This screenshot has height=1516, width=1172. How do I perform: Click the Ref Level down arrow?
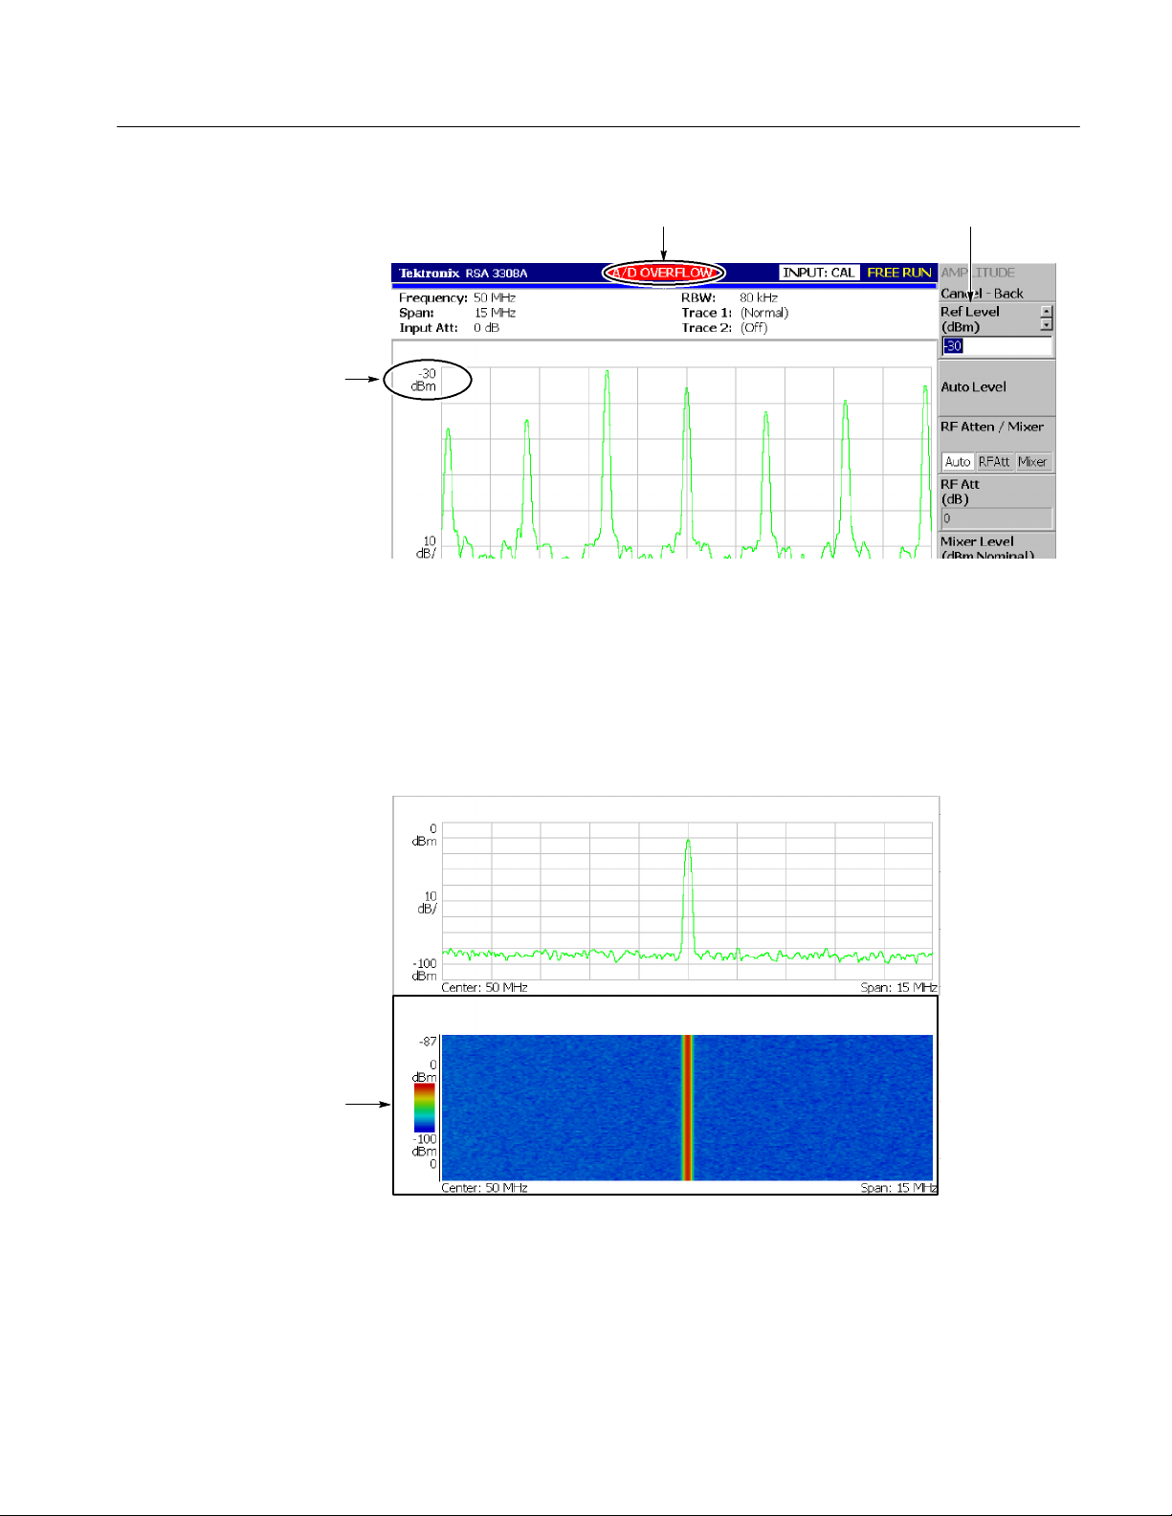click(1047, 325)
